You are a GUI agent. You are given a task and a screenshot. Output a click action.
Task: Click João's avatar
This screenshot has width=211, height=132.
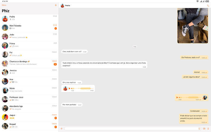(5, 36)
